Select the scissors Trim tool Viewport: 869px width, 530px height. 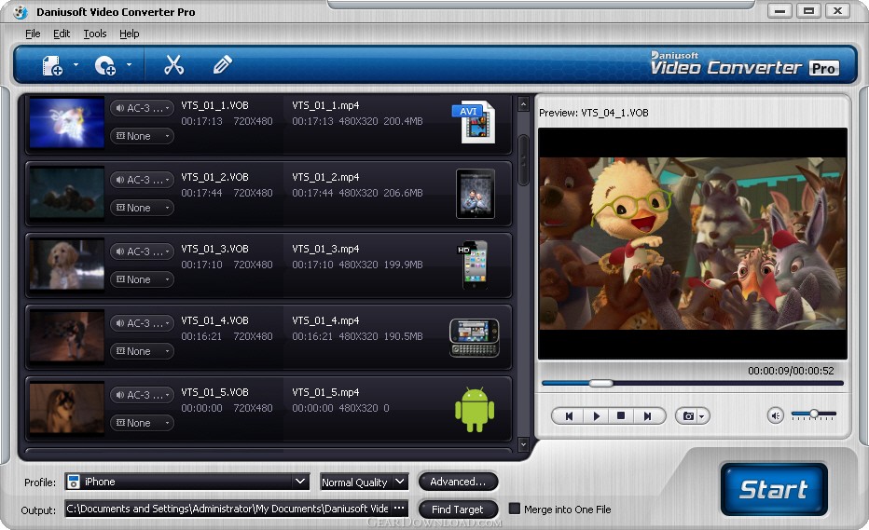174,65
